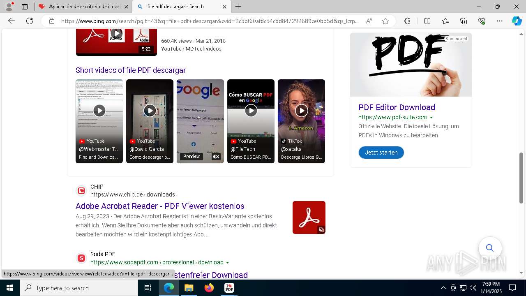Open the sponsored PDF ad image
Viewport: 526px width, 296px height.
tap(411, 65)
